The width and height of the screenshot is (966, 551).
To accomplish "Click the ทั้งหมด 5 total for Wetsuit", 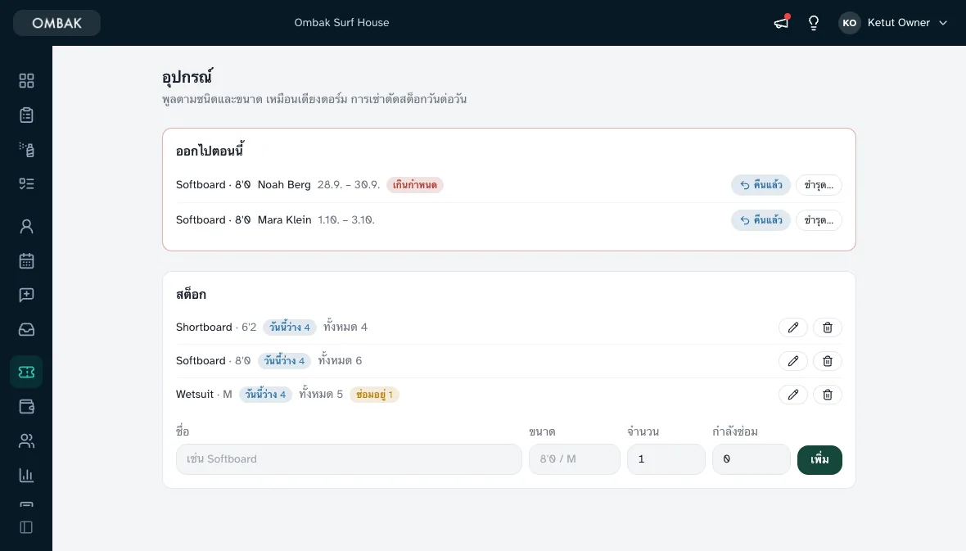I will (321, 394).
